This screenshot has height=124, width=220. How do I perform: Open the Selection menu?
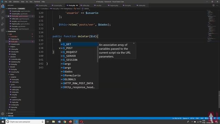point(16,2)
